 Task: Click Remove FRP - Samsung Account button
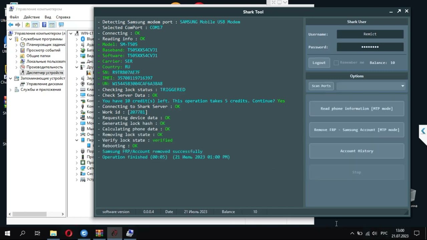357,130
